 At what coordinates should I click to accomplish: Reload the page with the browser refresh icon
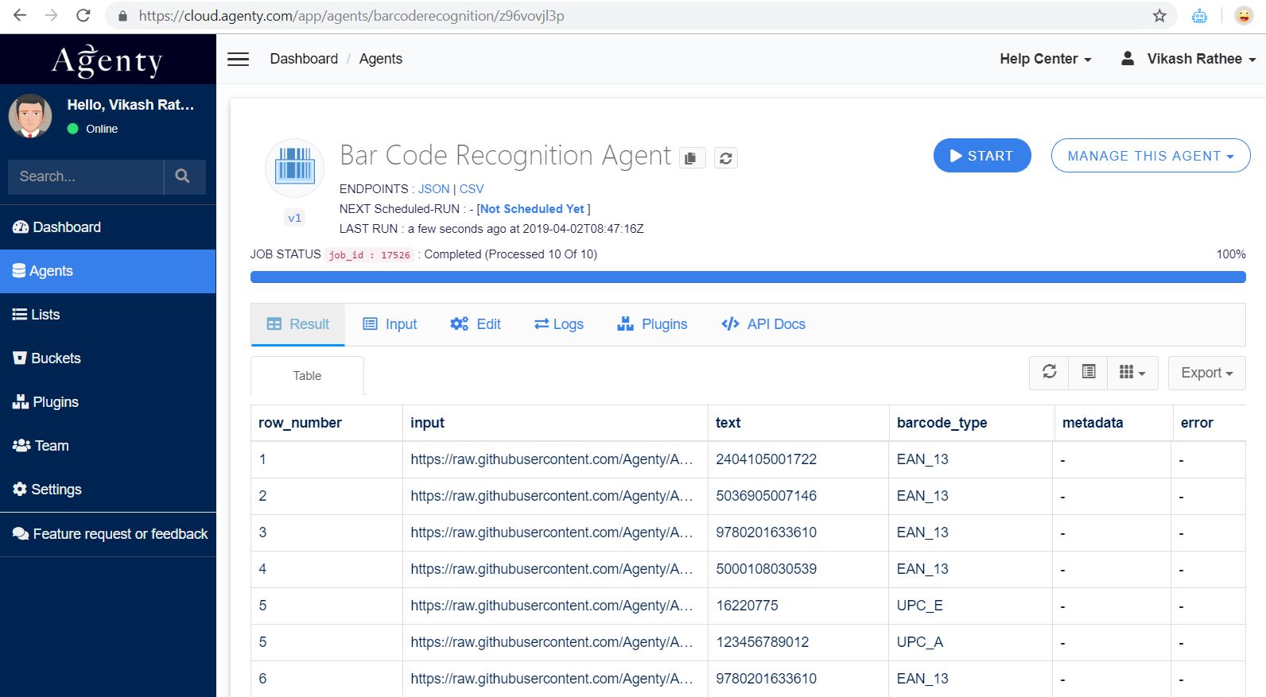tap(83, 15)
